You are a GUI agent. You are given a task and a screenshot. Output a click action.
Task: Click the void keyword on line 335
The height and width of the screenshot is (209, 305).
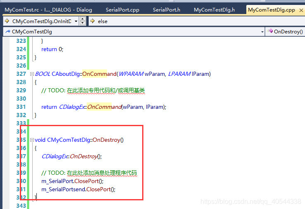coord(40,140)
